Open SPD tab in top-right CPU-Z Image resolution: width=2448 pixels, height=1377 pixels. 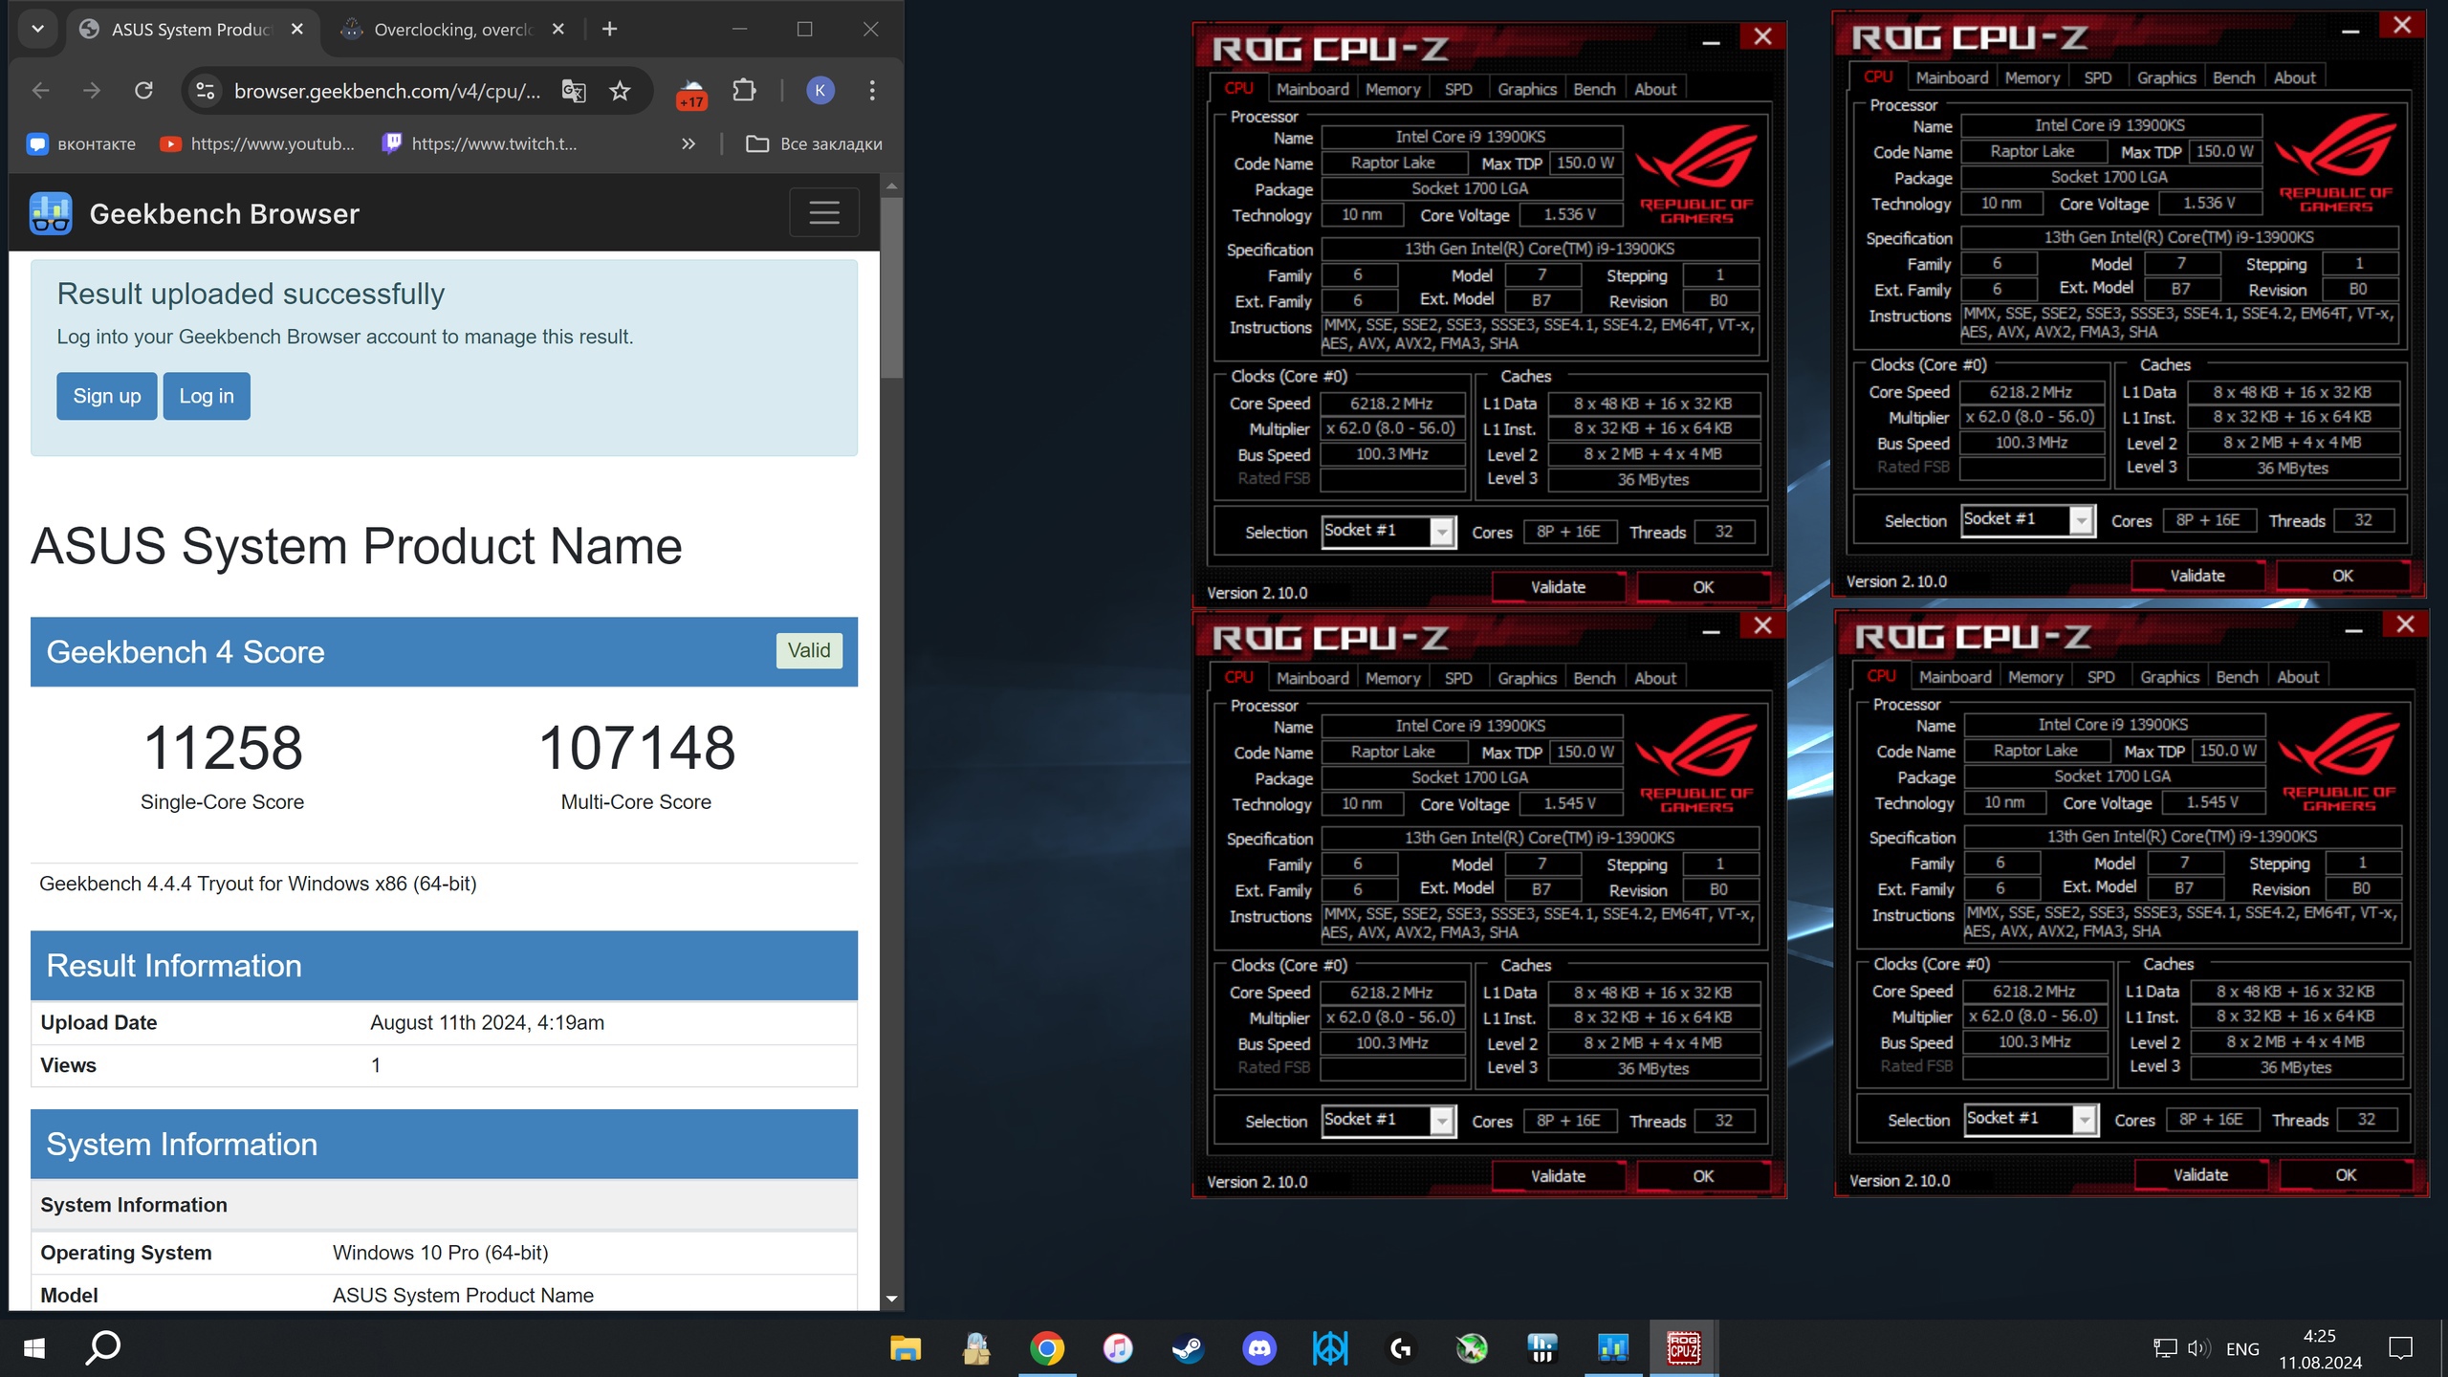tap(2097, 77)
